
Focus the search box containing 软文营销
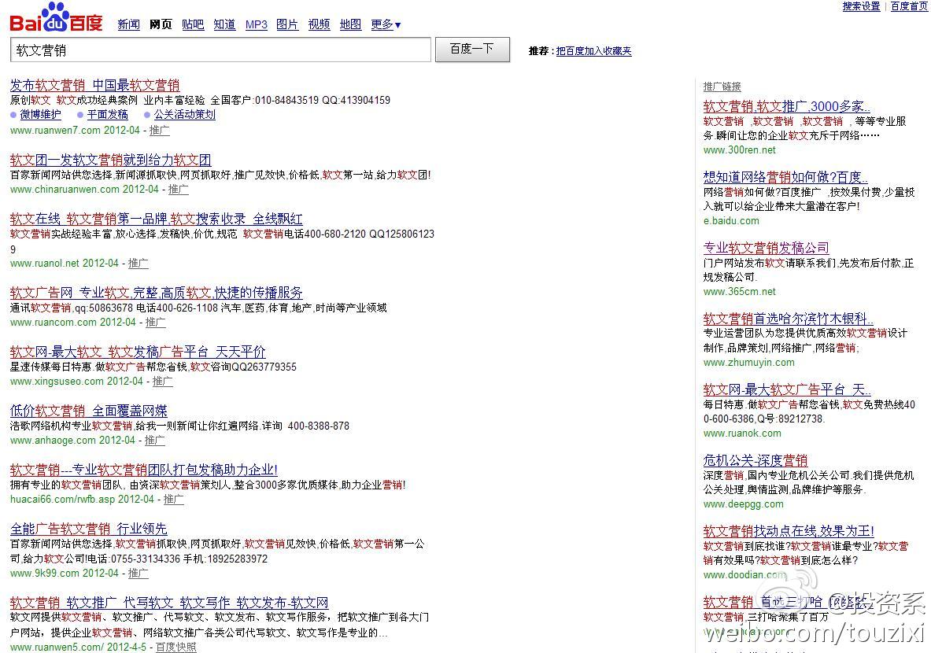pos(220,50)
